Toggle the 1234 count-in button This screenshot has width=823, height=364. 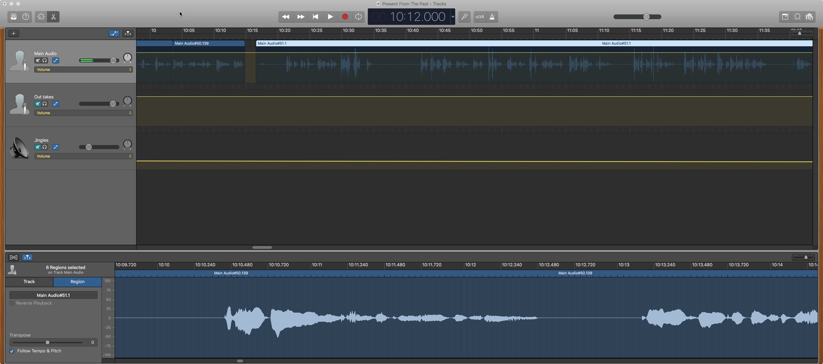point(479,17)
